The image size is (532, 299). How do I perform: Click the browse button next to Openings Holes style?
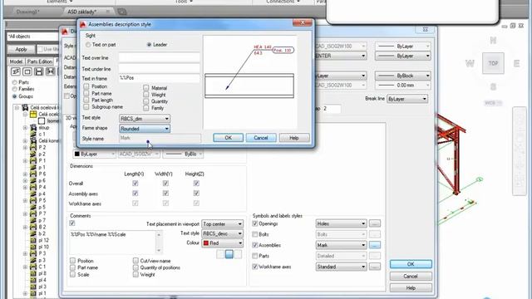click(x=375, y=223)
